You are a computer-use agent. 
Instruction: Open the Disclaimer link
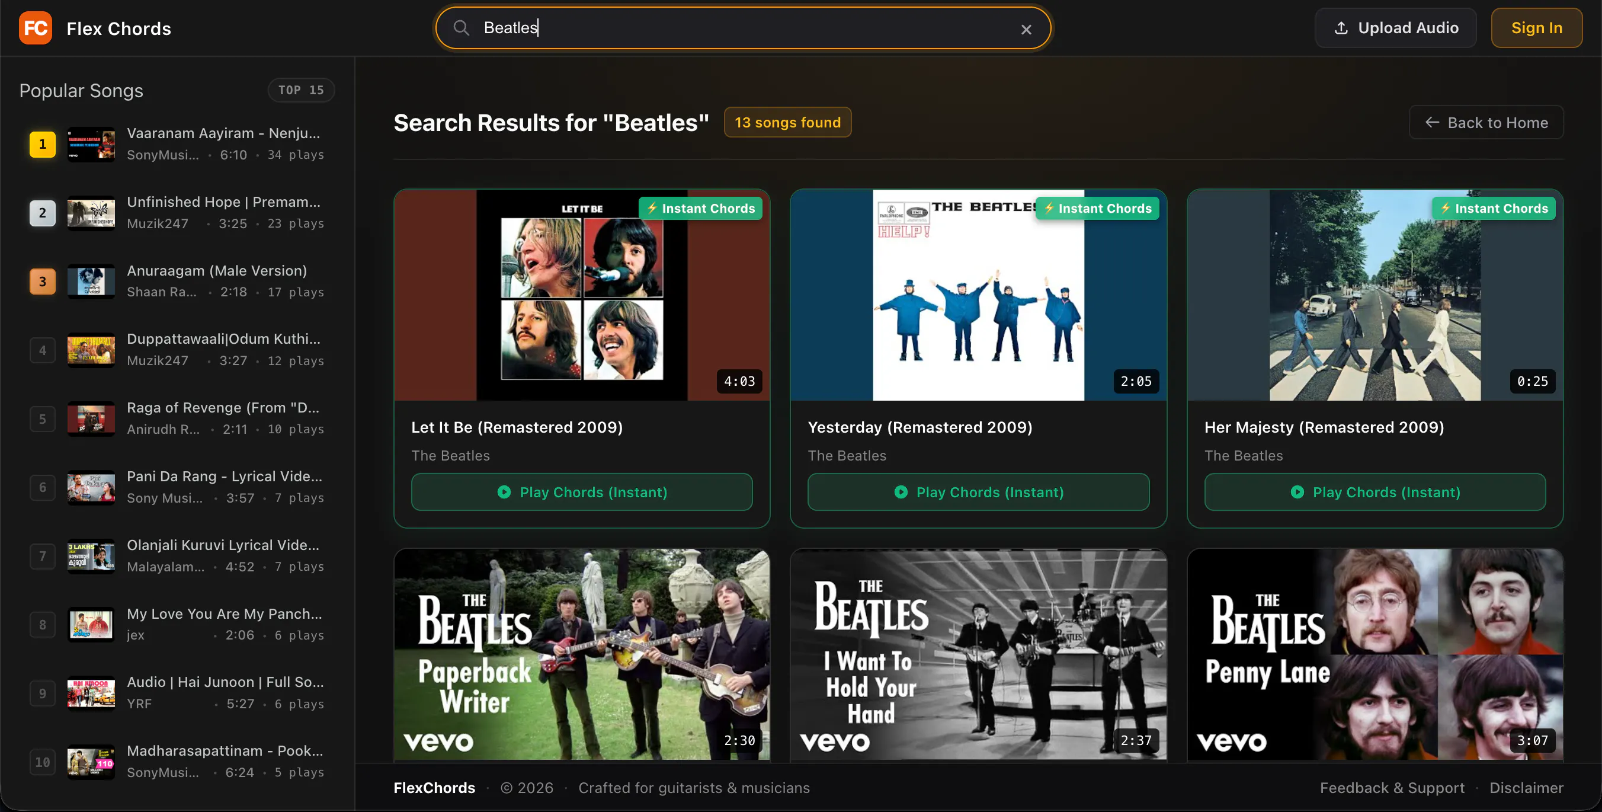[x=1526, y=788]
